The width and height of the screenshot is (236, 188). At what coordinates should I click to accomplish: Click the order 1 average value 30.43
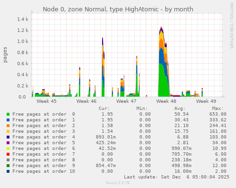181,120
